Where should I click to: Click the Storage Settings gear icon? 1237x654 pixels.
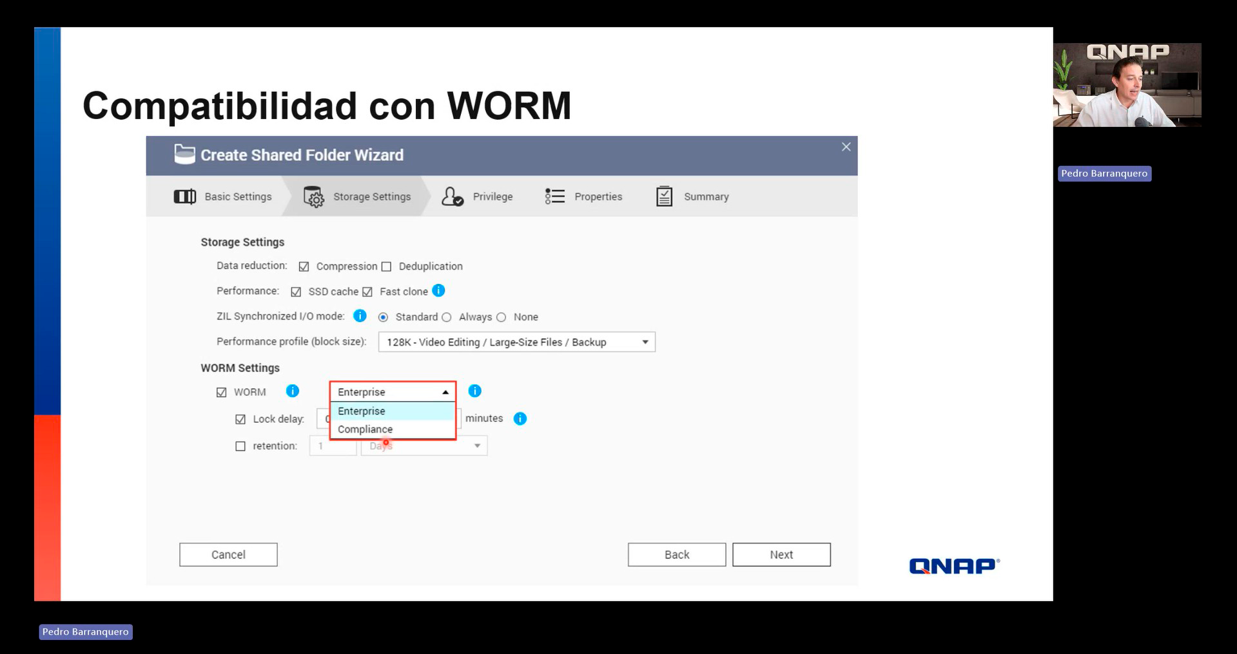coord(314,197)
